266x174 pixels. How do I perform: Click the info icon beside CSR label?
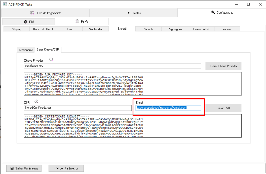[x=36, y=101]
